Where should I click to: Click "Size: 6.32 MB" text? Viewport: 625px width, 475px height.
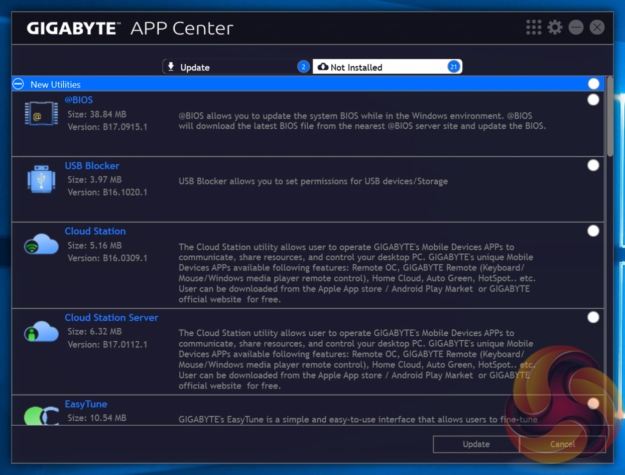click(x=94, y=332)
